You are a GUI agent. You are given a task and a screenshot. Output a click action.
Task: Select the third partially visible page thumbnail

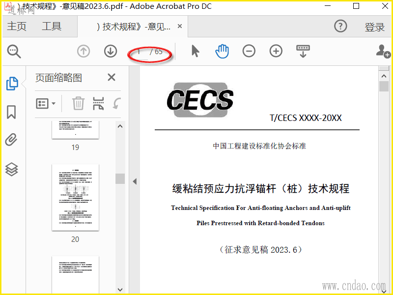point(76,274)
